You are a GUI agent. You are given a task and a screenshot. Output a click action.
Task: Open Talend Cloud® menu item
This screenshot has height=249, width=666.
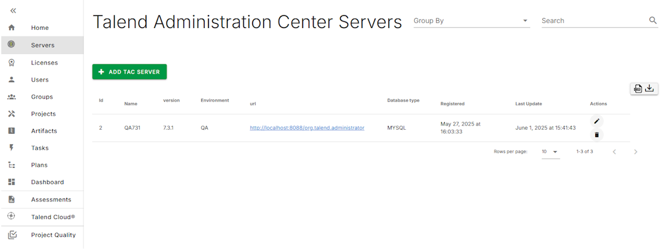(x=52, y=217)
